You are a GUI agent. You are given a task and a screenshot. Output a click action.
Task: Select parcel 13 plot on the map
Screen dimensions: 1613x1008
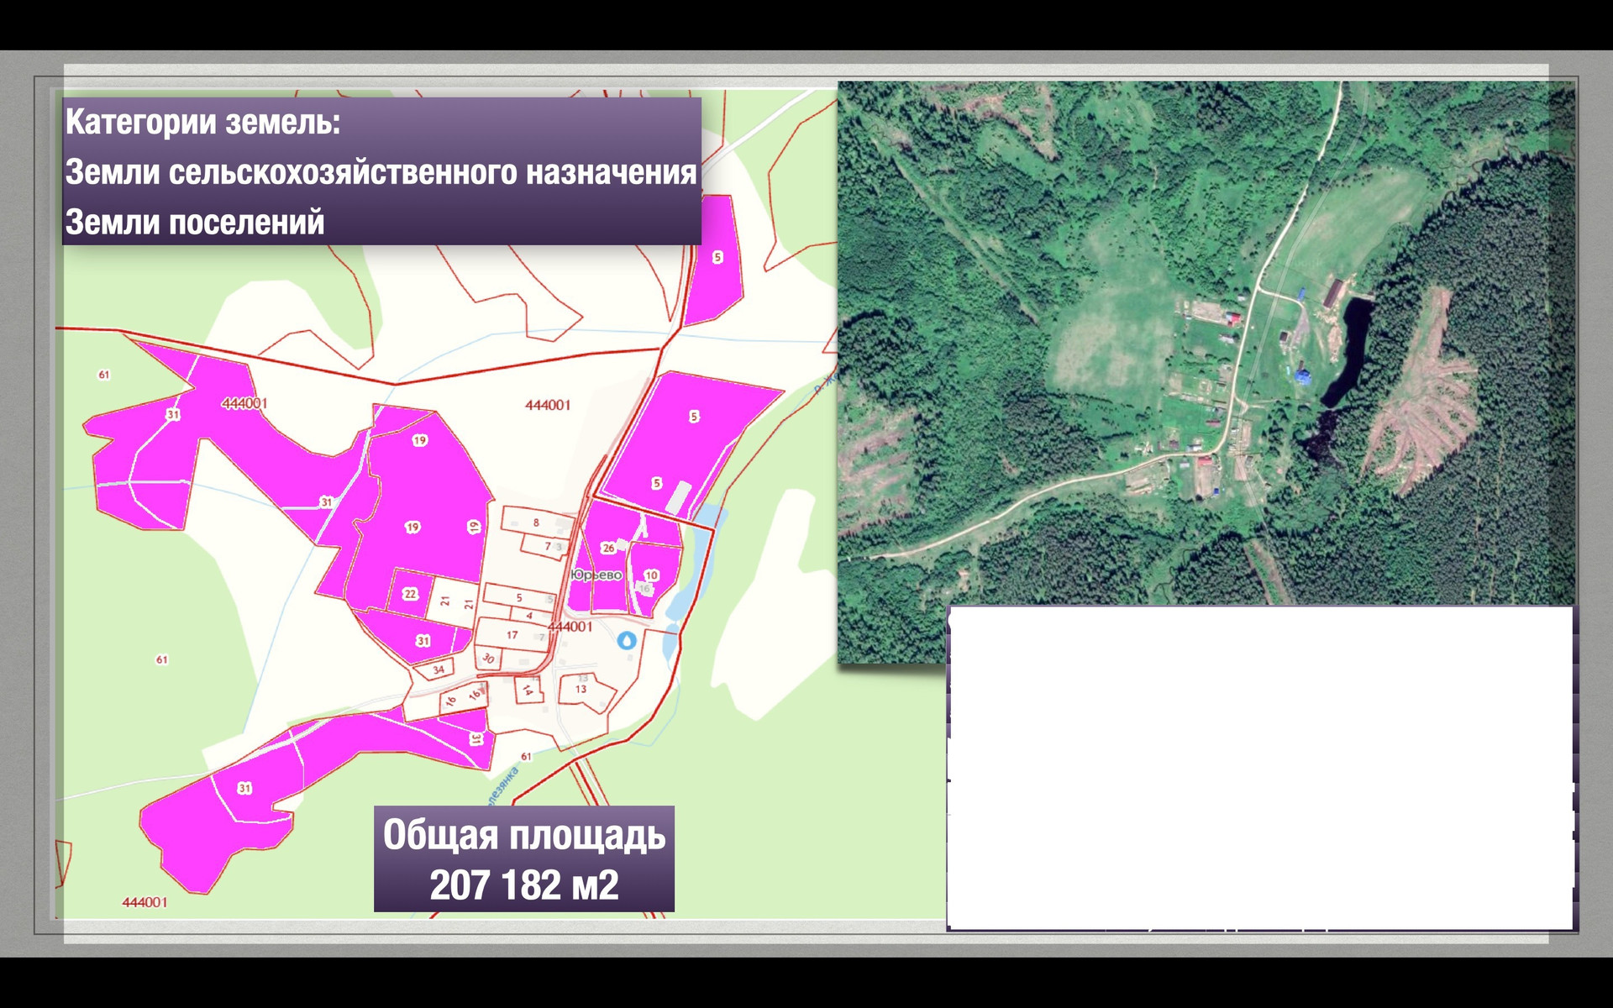[x=581, y=689]
